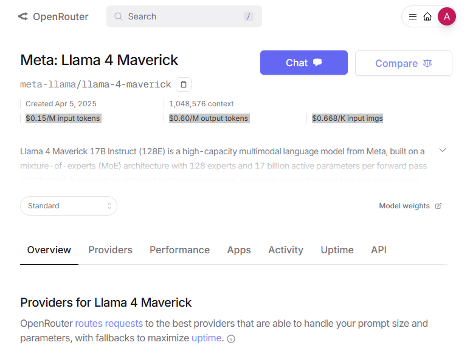
Task: Open the hamburger menu icon
Action: (413, 17)
